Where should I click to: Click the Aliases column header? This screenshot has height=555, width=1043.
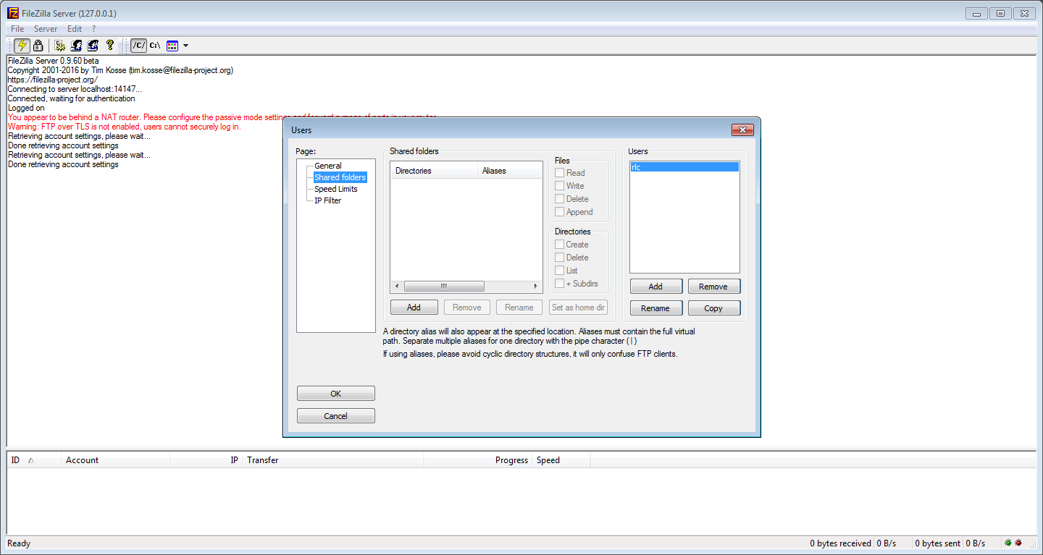(510, 171)
